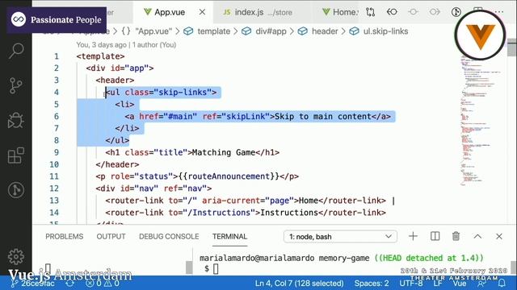Select the div#app breadcrumb
This screenshot has width=517, height=290.
264,31
